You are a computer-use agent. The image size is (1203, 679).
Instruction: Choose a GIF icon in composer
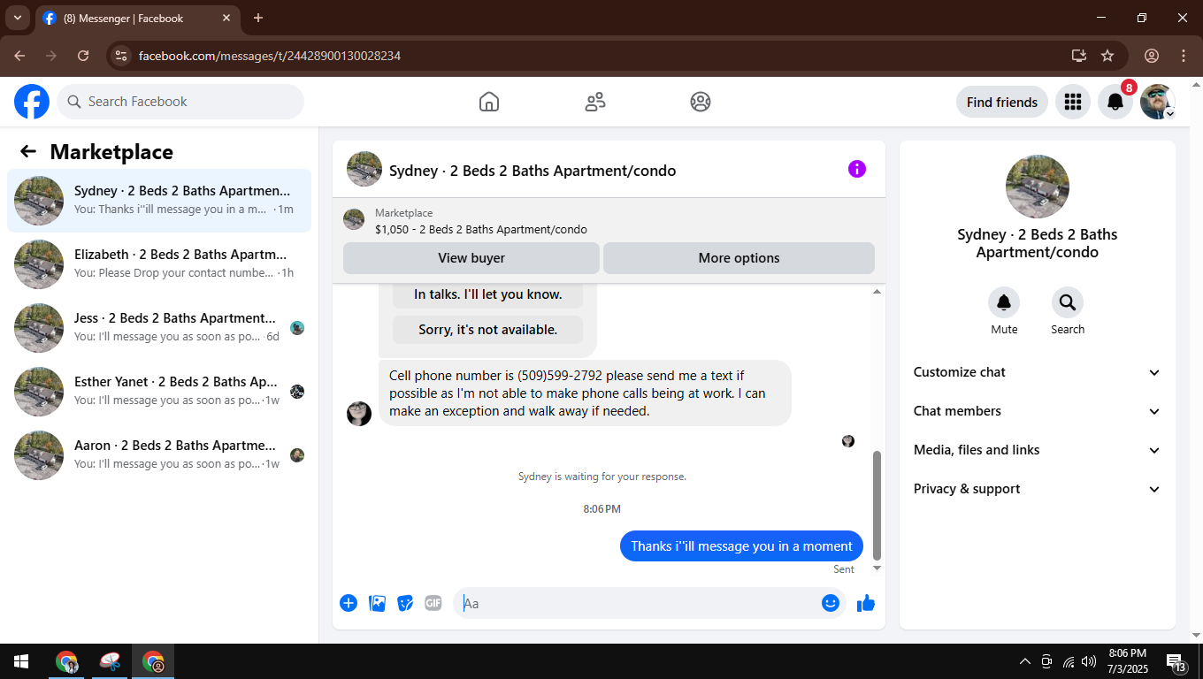tap(433, 603)
